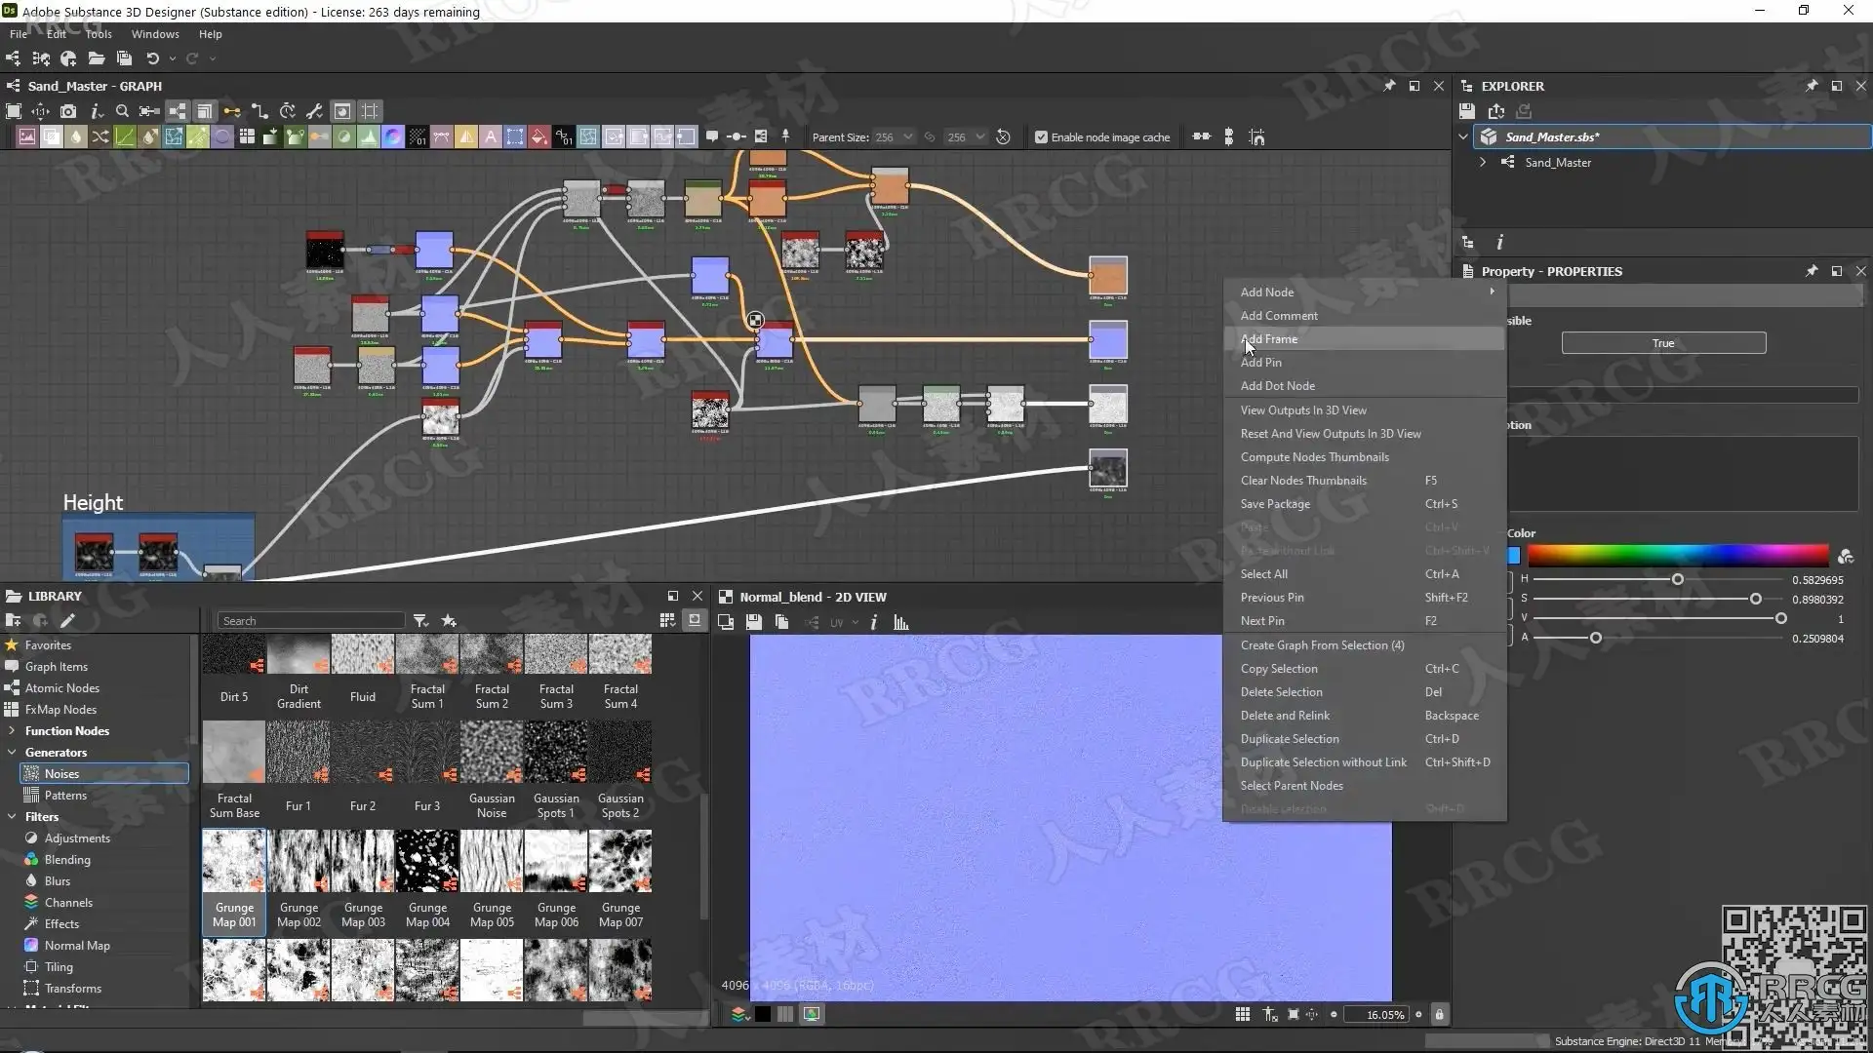Toggle the parent size link icon
The width and height of the screenshot is (1873, 1053).
[x=930, y=137]
